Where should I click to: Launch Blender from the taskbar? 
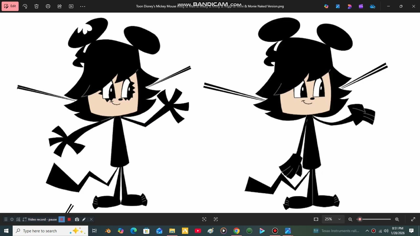pyautogui.click(x=108, y=231)
